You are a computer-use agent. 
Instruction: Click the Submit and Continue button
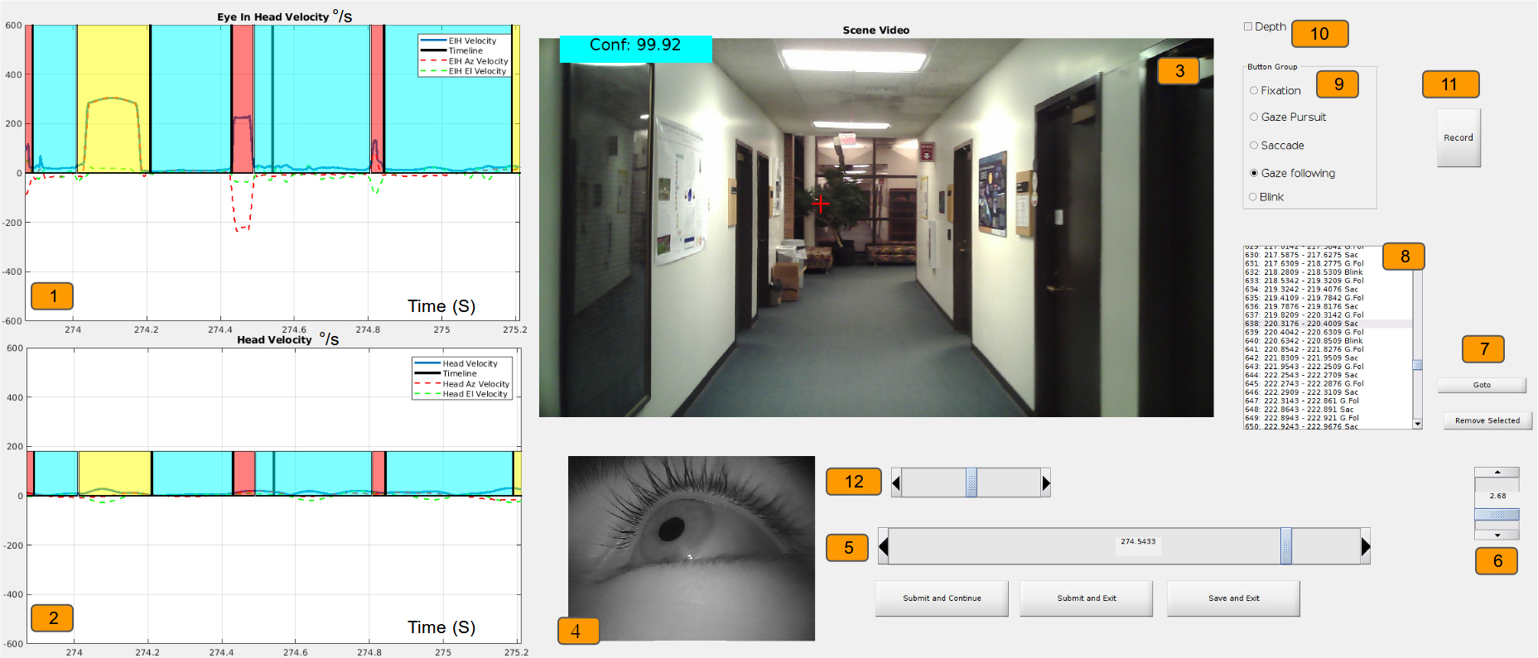pyautogui.click(x=942, y=598)
